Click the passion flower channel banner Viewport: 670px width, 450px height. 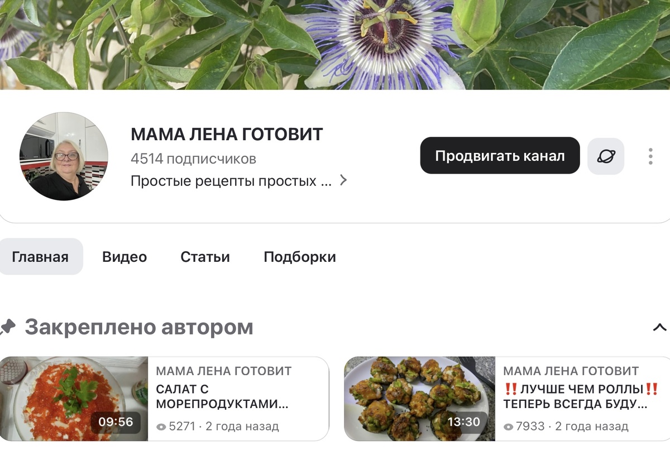(335, 45)
